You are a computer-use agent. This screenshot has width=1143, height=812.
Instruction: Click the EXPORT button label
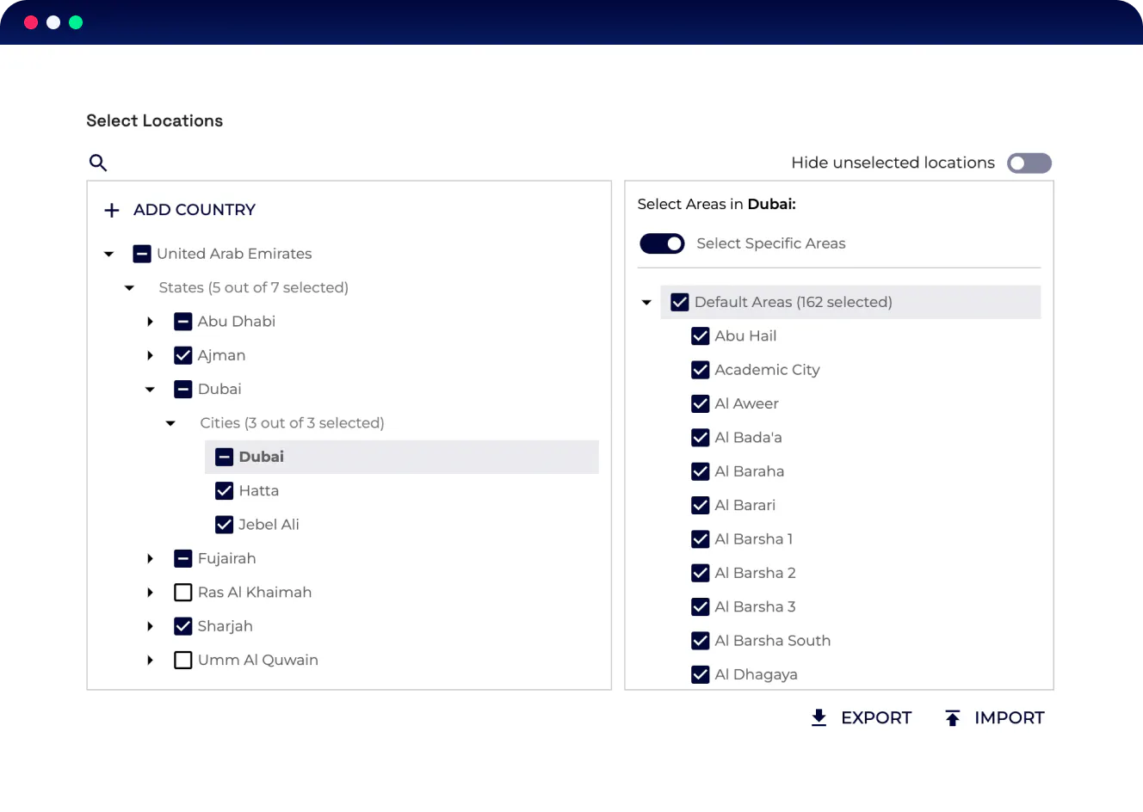(x=875, y=717)
